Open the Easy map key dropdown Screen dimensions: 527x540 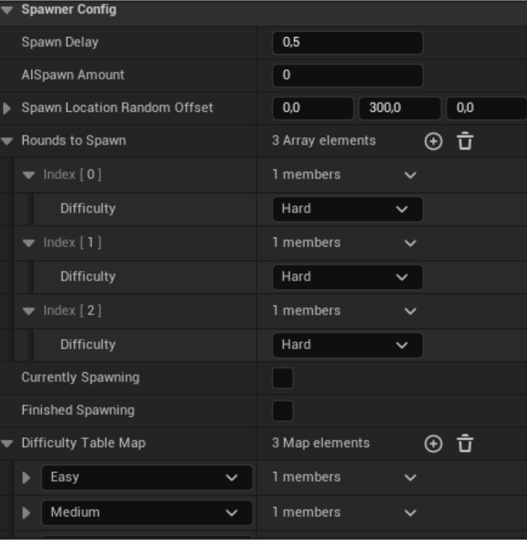[146, 477]
